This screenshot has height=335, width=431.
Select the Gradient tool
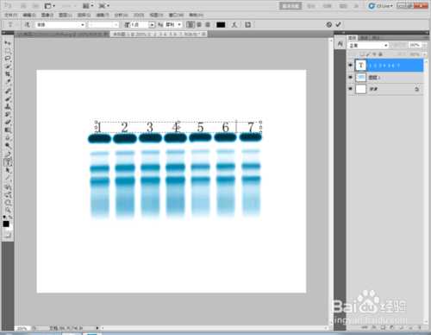point(8,130)
